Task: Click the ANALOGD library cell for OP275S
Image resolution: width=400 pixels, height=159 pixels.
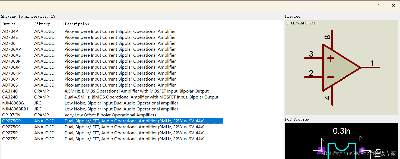Action: click(44, 139)
